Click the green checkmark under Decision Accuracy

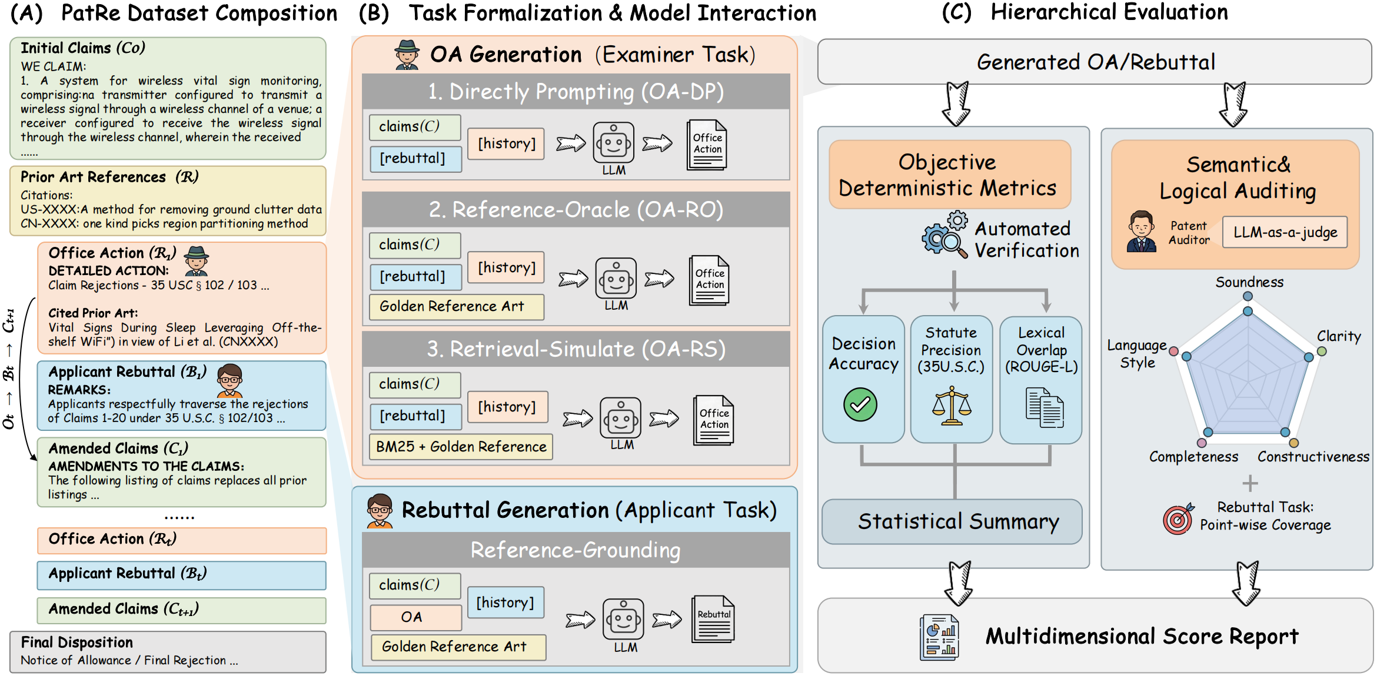tap(860, 404)
